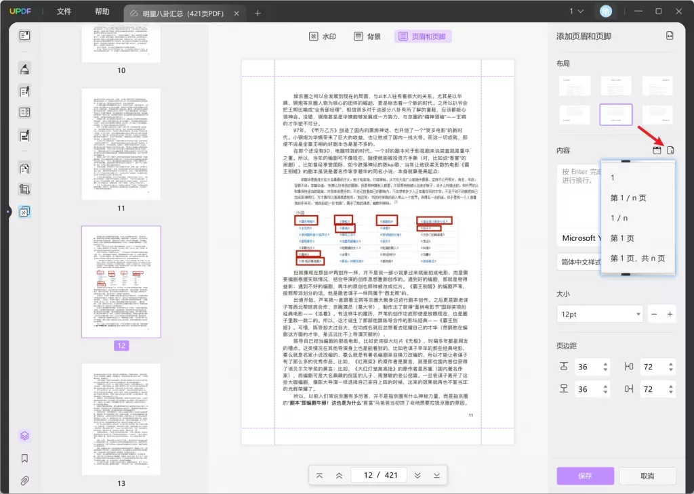Select the bottom-center layout option
694x494 pixels.
coord(616,114)
